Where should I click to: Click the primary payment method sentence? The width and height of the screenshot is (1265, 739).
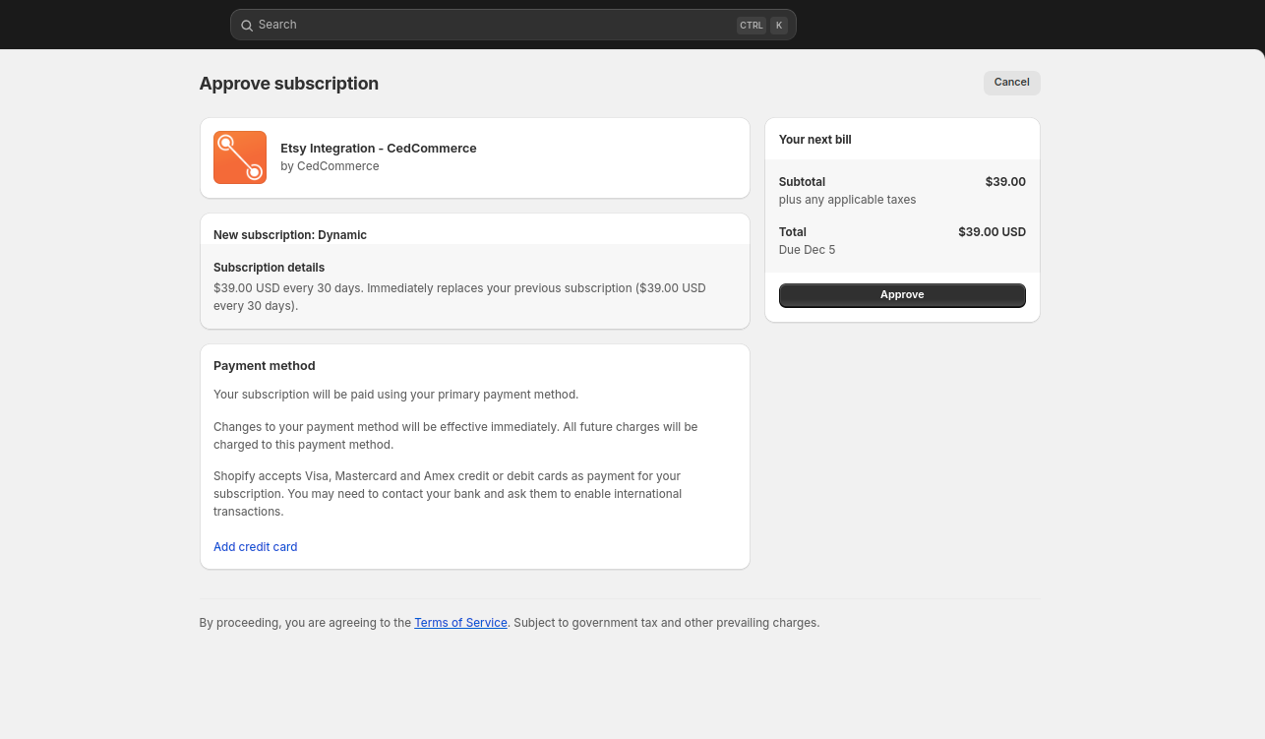point(395,395)
